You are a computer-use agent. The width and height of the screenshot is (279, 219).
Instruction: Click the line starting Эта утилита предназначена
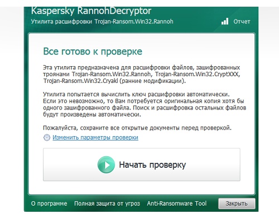(x=142, y=67)
